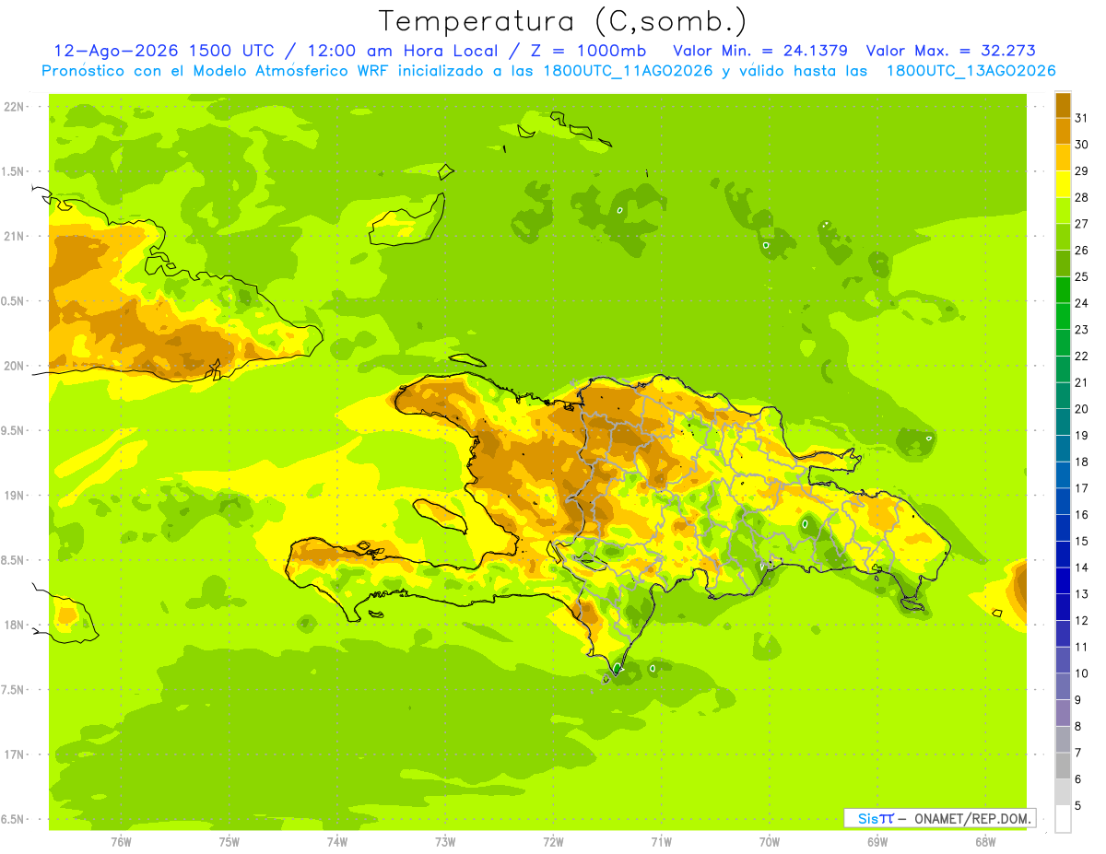Image resolution: width=1106 pixels, height=854 pixels.
Task: Click the '15' value on the color scale
Action: [1081, 541]
